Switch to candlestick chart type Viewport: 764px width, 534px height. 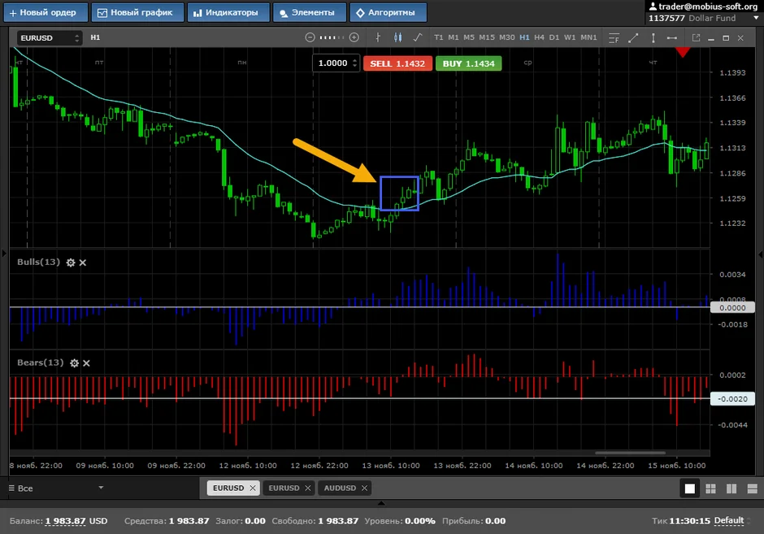click(398, 37)
